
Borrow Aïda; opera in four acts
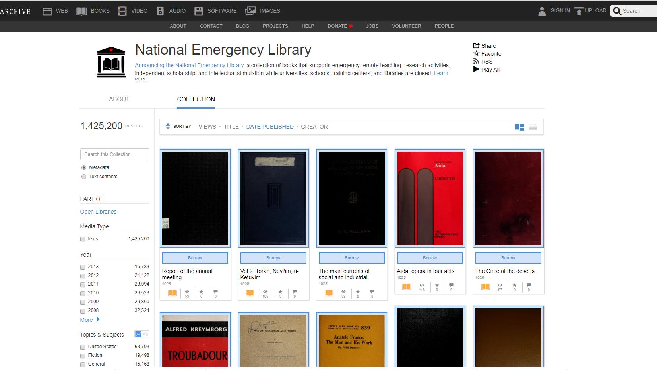[x=430, y=258]
